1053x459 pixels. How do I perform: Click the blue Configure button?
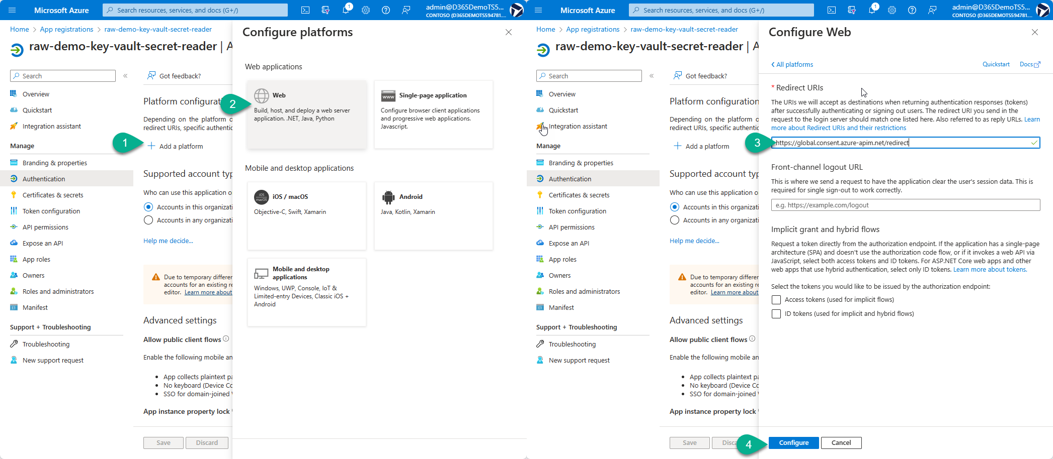(x=794, y=443)
